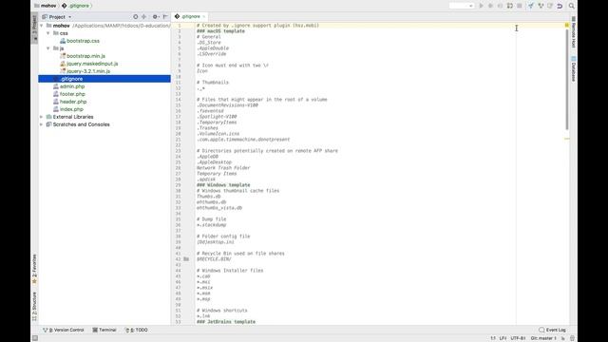Screen dimensions: 608x342
Task: Expand External Libraries node
Action: tap(42, 117)
